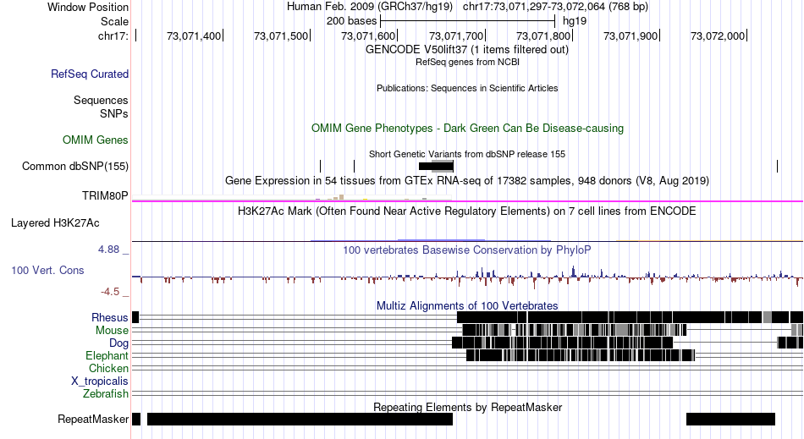The height and width of the screenshot is (439, 804).
Task: Select the Dog alignment row label
Action: pos(118,343)
